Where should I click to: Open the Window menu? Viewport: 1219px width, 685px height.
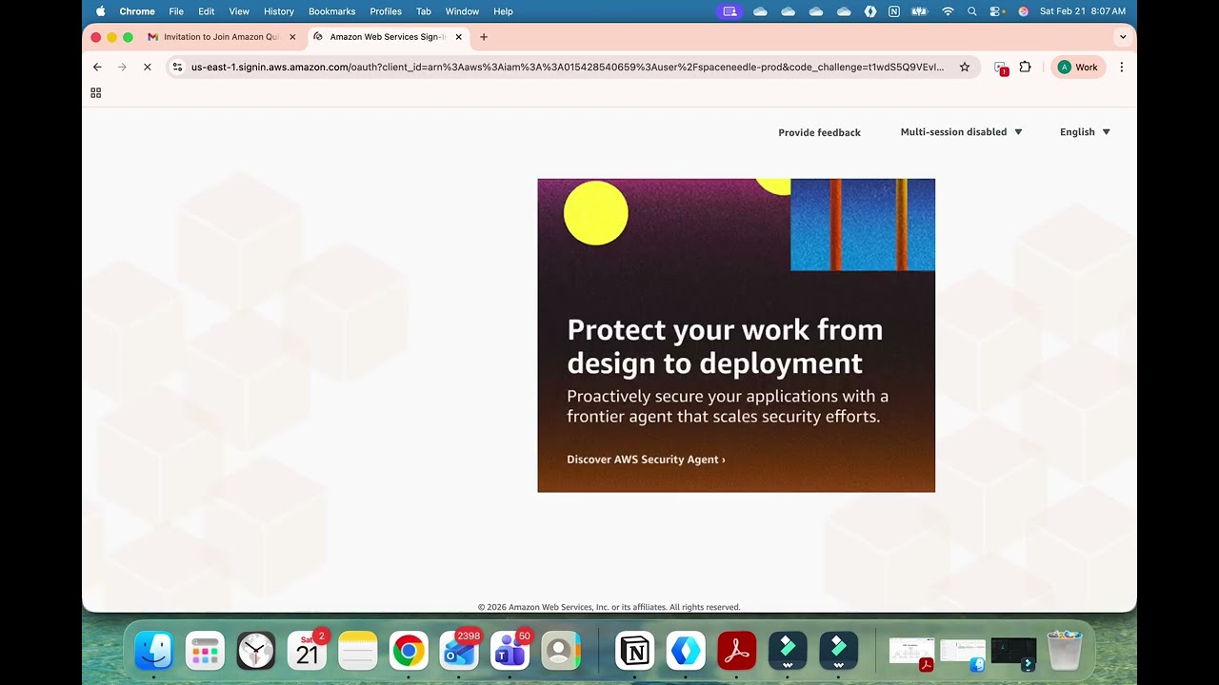[462, 11]
